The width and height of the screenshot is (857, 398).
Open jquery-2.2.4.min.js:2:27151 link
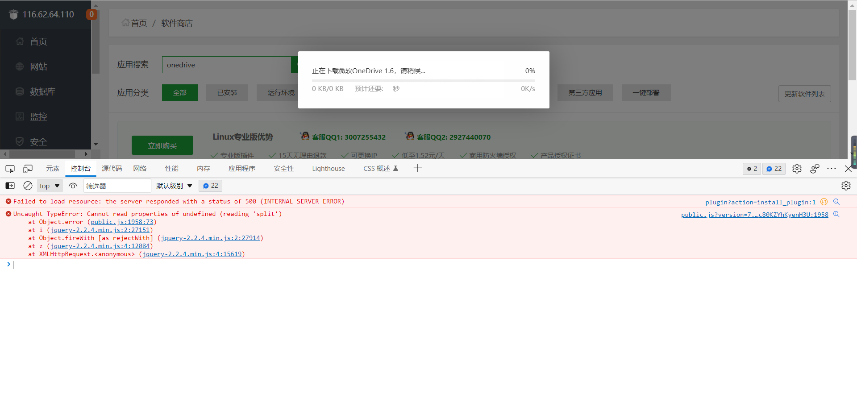click(x=100, y=230)
